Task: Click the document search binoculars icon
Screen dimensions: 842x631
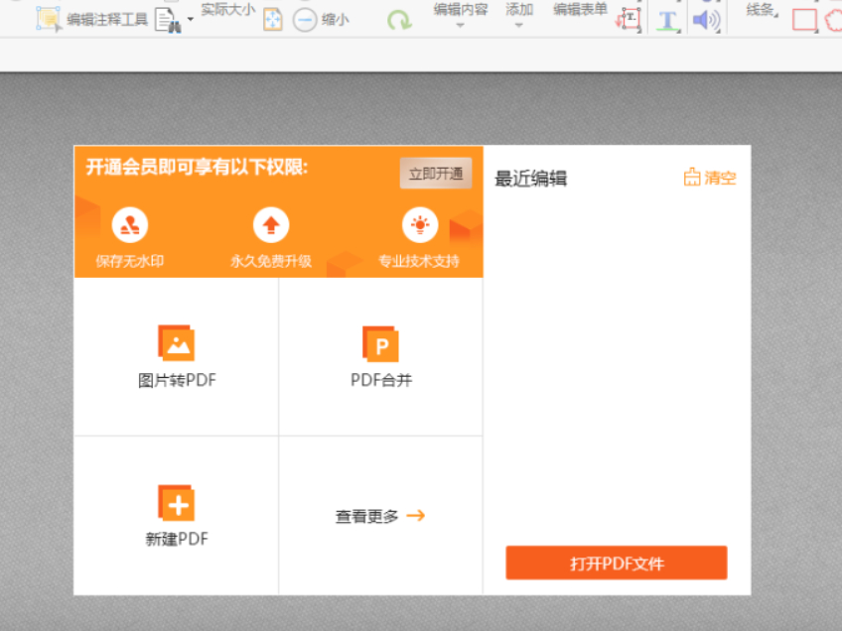Action: (168, 21)
